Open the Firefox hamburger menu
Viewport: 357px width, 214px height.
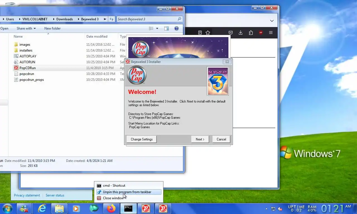271,33
